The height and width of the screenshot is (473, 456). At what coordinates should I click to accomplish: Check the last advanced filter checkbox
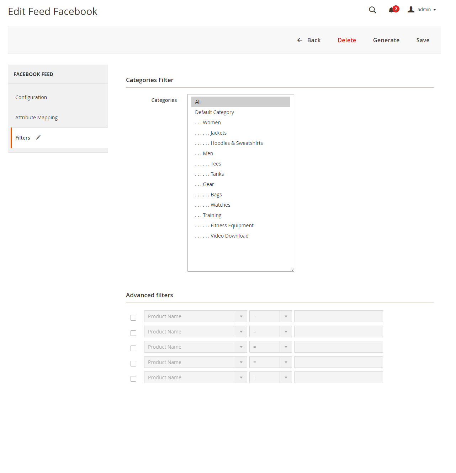click(x=133, y=379)
